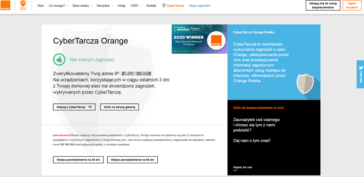Viewport: 364px width, 177px height.
Task: Click the CERT Orange Polska logo
Action: pyautogui.click(x=23, y=5)
